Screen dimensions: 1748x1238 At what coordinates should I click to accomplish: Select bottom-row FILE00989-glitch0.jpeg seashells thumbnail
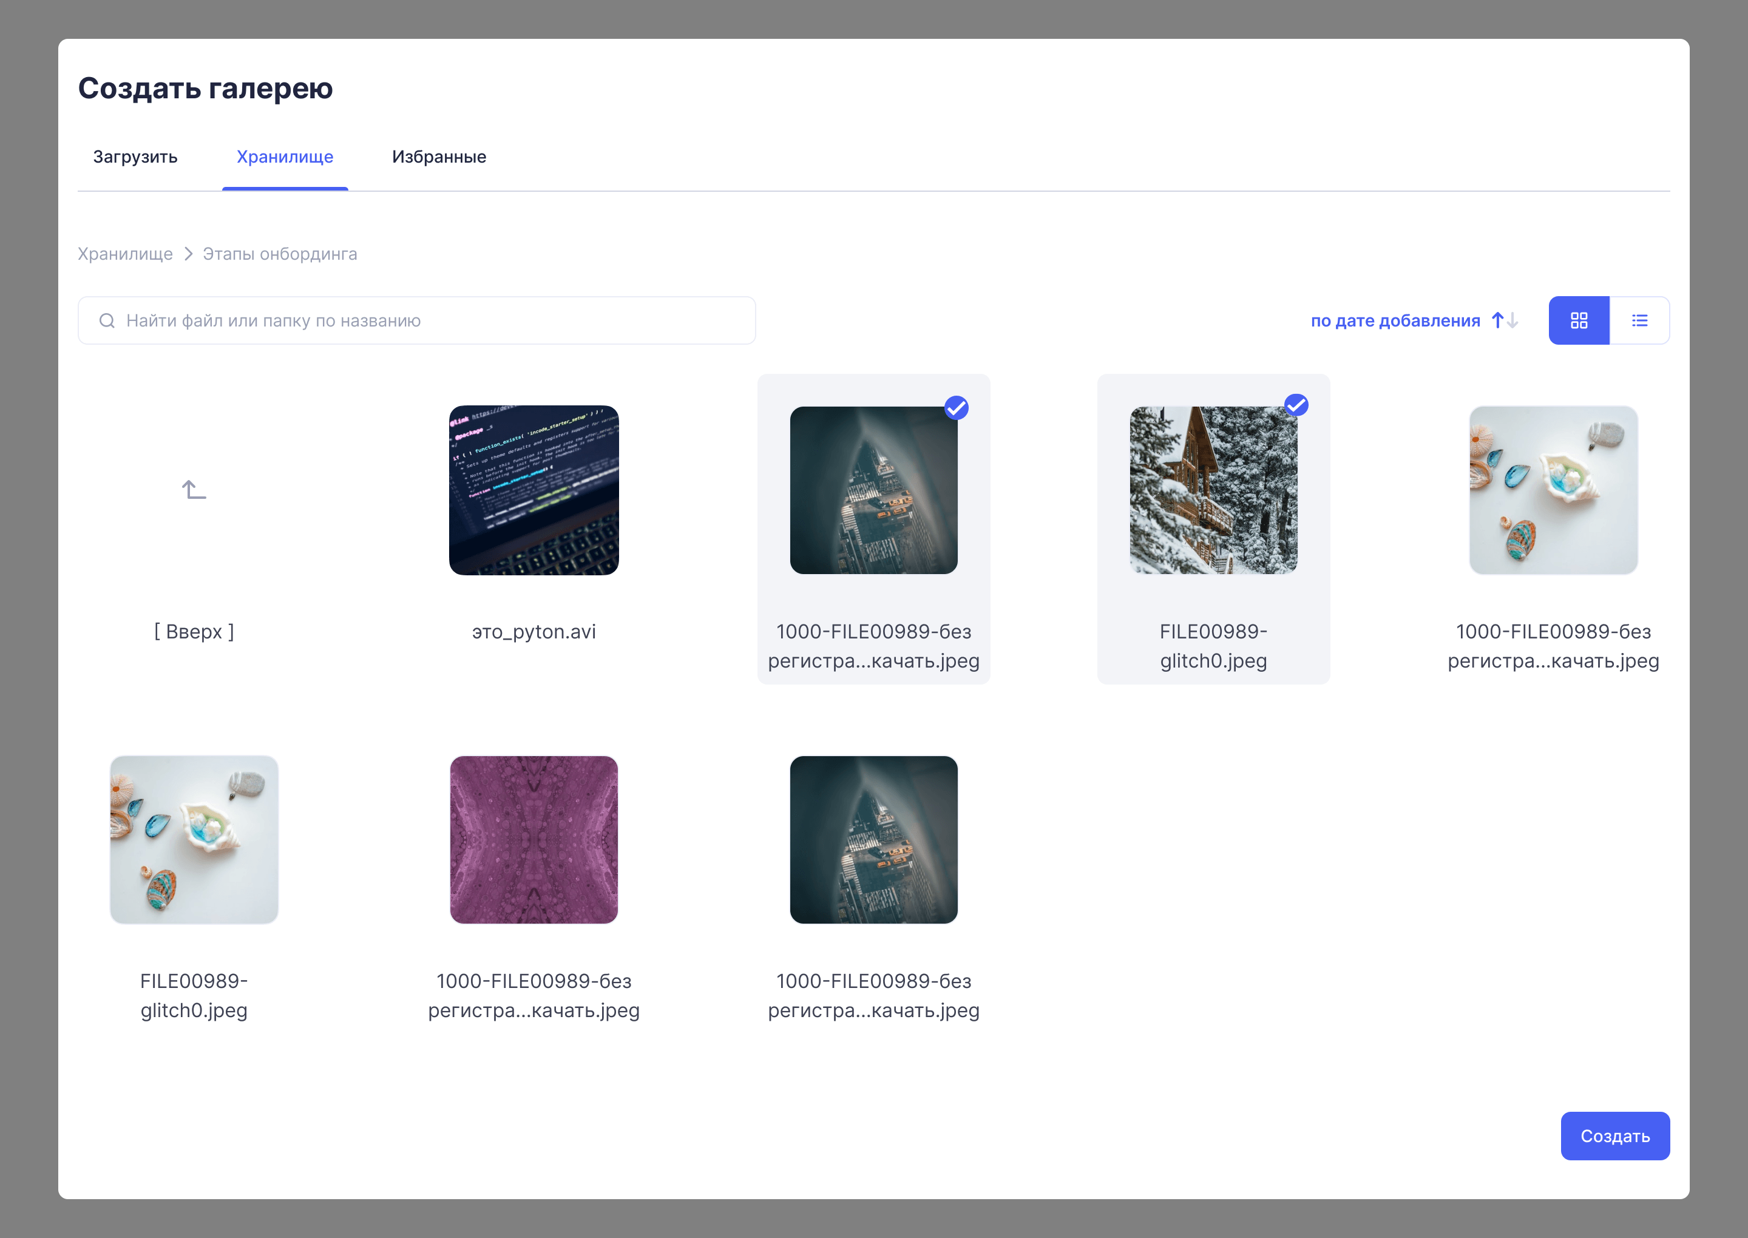(x=194, y=839)
